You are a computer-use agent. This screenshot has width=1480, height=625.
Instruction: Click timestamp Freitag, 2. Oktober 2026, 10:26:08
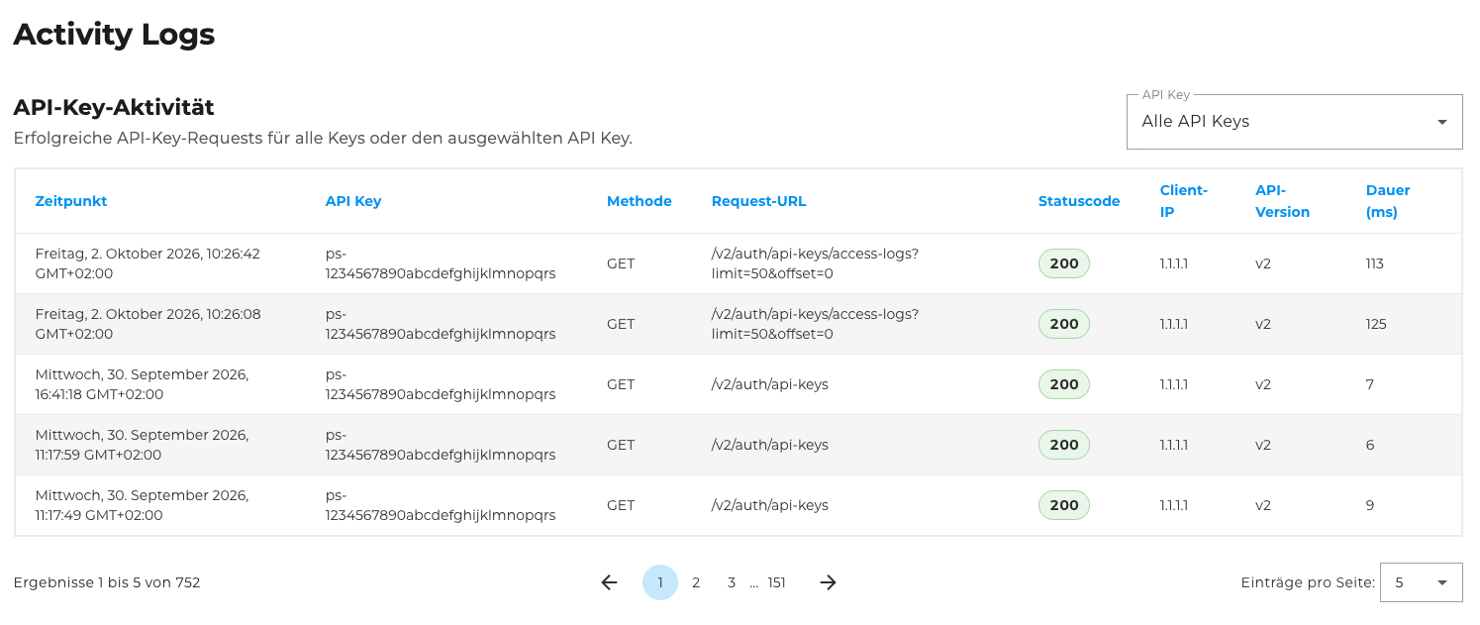(x=148, y=324)
